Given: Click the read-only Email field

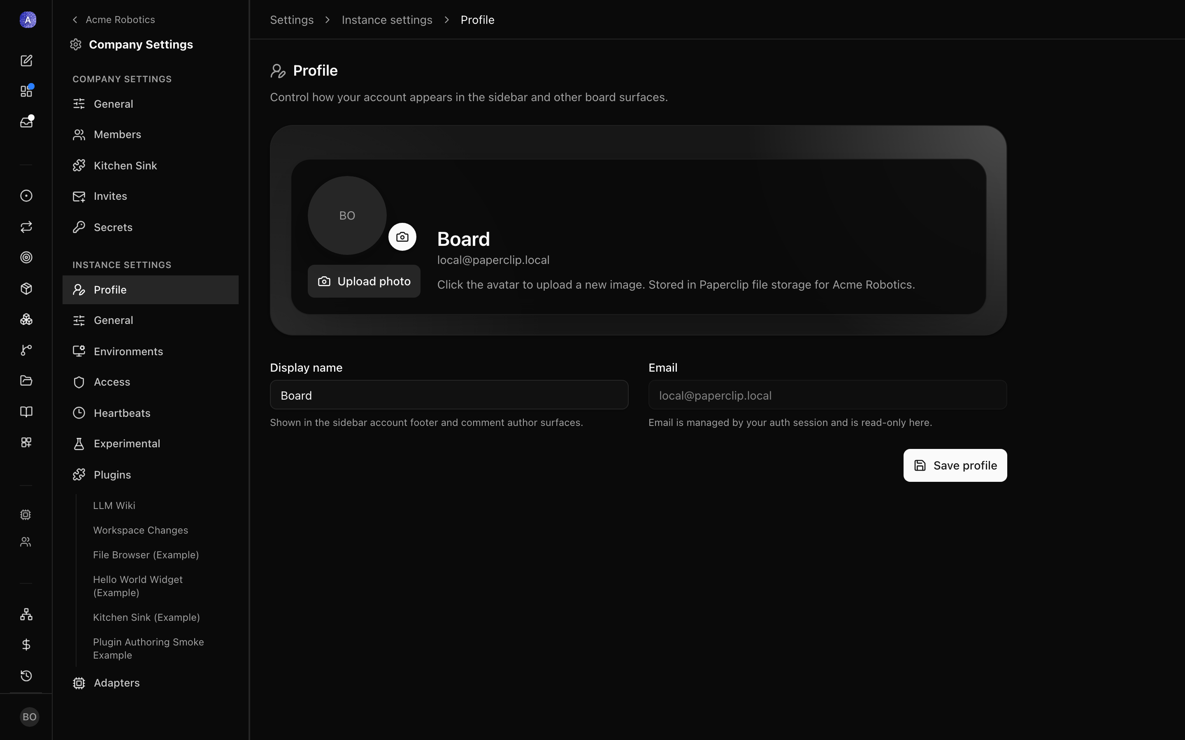Looking at the screenshot, I should (x=827, y=395).
